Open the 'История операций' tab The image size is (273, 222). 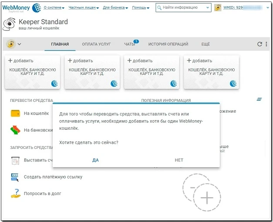pos(168,44)
